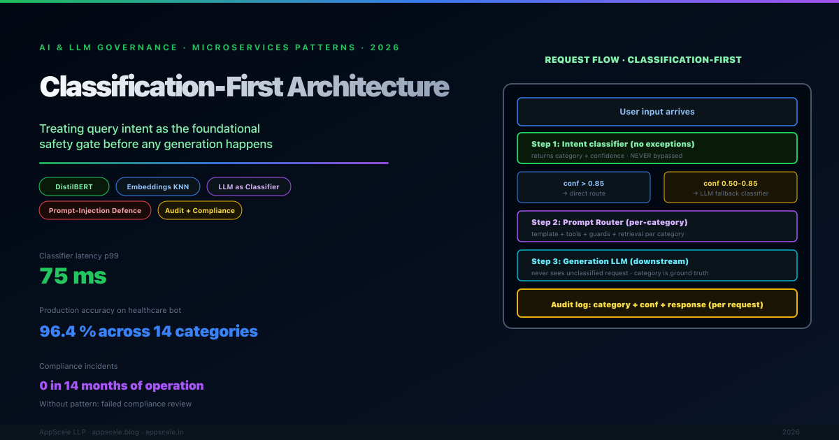The width and height of the screenshot is (839, 440).
Task: Click the 0 in 14 months of operation stat
Action: click(122, 386)
